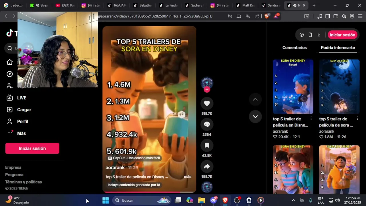Open File Explorer from the taskbar
This screenshot has height=206, width=366.
click(x=202, y=200)
